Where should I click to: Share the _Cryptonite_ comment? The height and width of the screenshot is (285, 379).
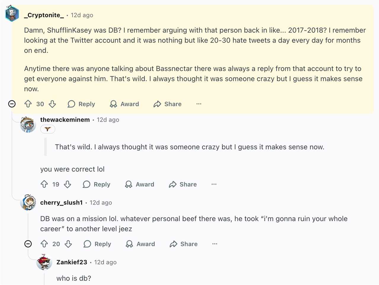tap(168, 104)
